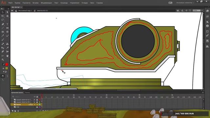
Task: Select the 3D Rotation tool
Action: click(x=7, y=16)
